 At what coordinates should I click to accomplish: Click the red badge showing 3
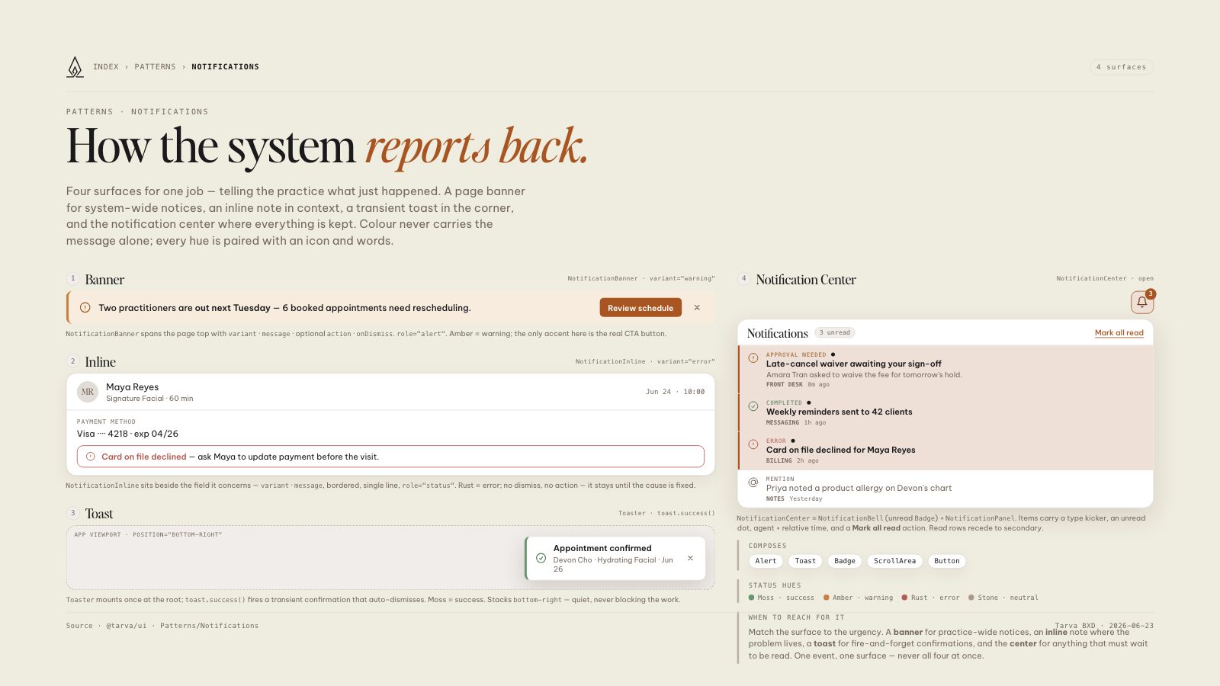(x=1150, y=293)
